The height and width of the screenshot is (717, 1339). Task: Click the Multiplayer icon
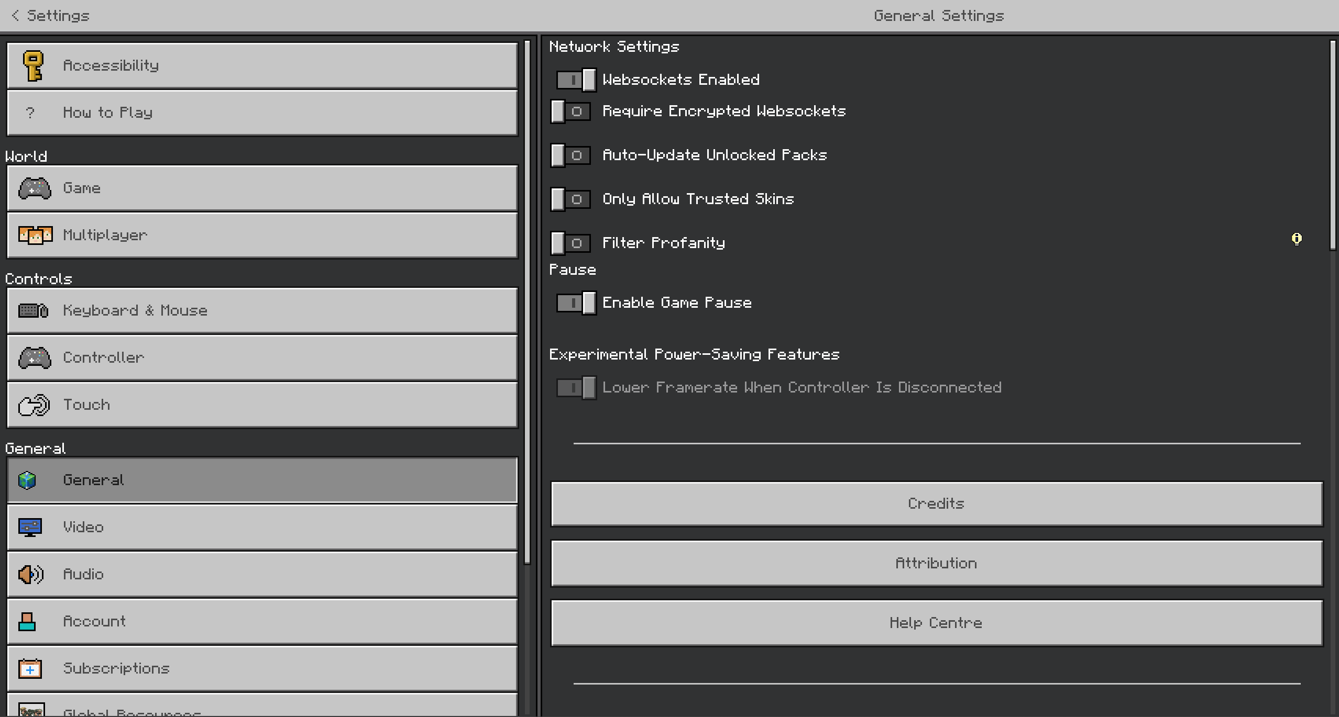coord(35,234)
